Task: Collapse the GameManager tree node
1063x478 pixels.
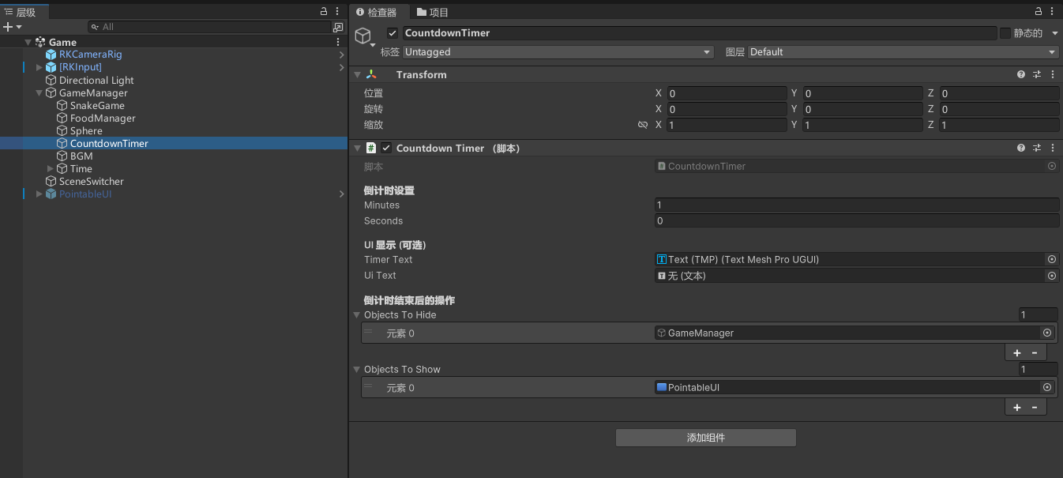Action: [39, 92]
